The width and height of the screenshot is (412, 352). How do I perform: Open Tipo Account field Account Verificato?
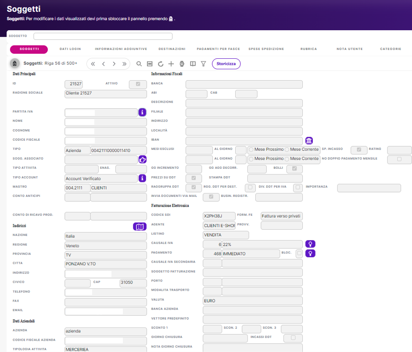101,178
